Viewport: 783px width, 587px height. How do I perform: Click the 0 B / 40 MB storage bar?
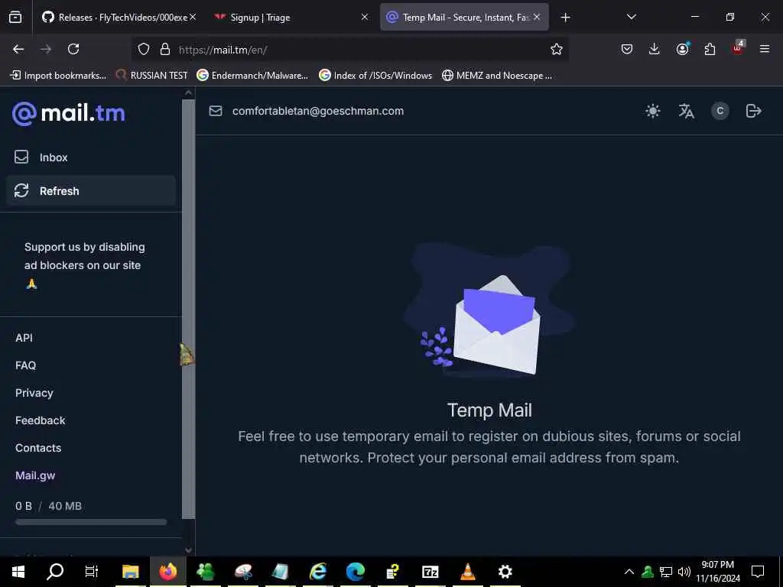point(91,522)
